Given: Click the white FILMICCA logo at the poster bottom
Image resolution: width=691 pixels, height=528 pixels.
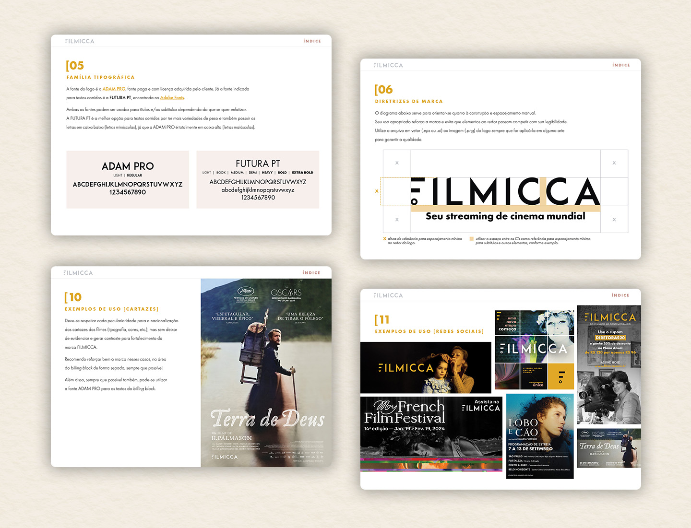Looking at the screenshot, I should point(225,457).
